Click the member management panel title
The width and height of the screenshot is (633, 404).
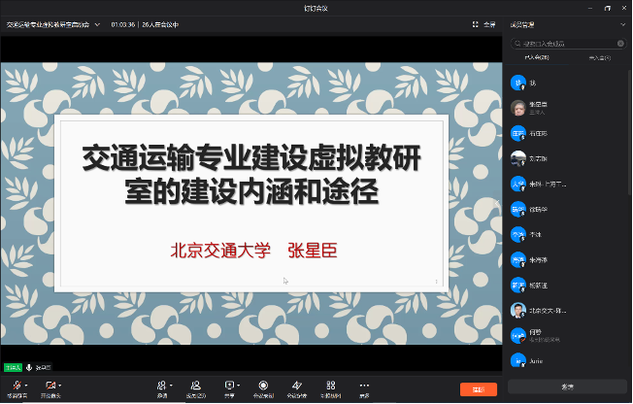(x=522, y=25)
